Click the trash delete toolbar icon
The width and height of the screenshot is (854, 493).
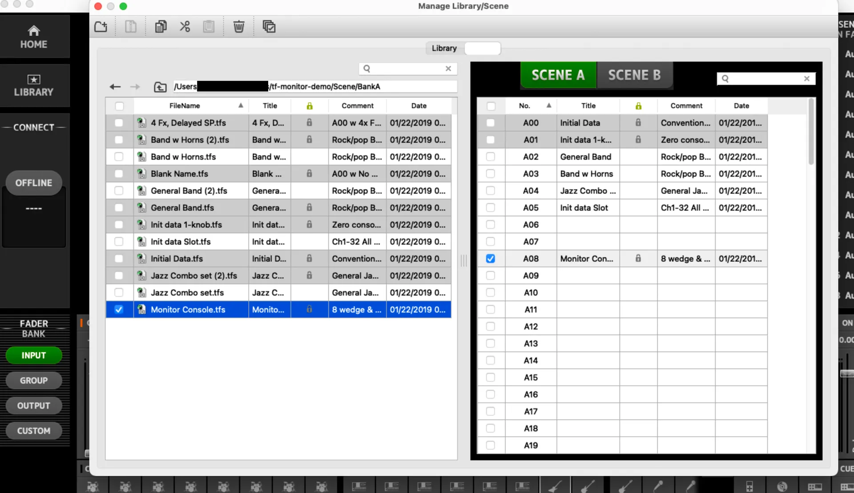coord(239,27)
